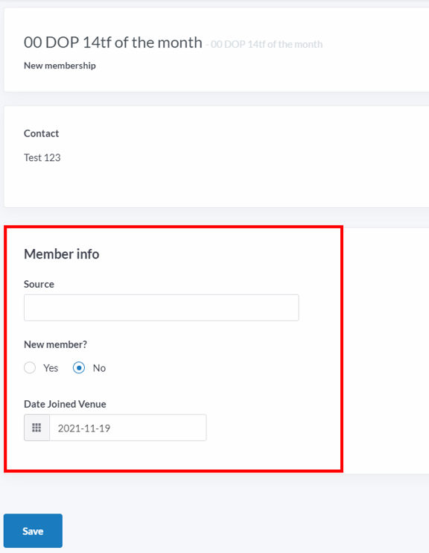
Task: Click the Source text field
Action: [162, 308]
